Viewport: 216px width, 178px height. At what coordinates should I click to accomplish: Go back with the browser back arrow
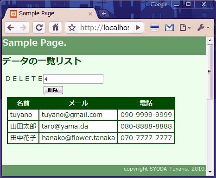coord(11,28)
